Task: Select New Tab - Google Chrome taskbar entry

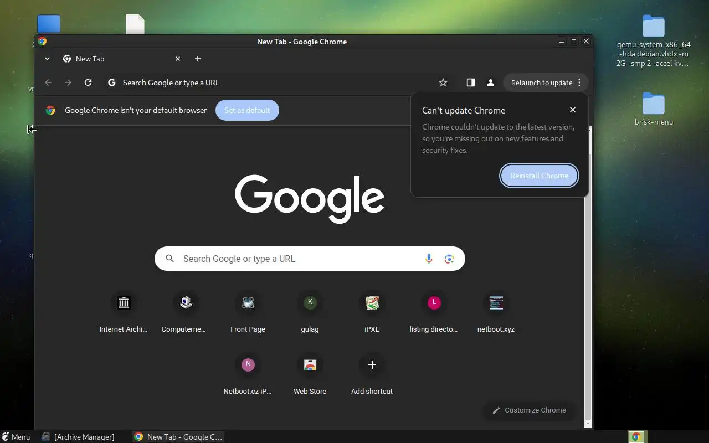Action: coord(178,437)
